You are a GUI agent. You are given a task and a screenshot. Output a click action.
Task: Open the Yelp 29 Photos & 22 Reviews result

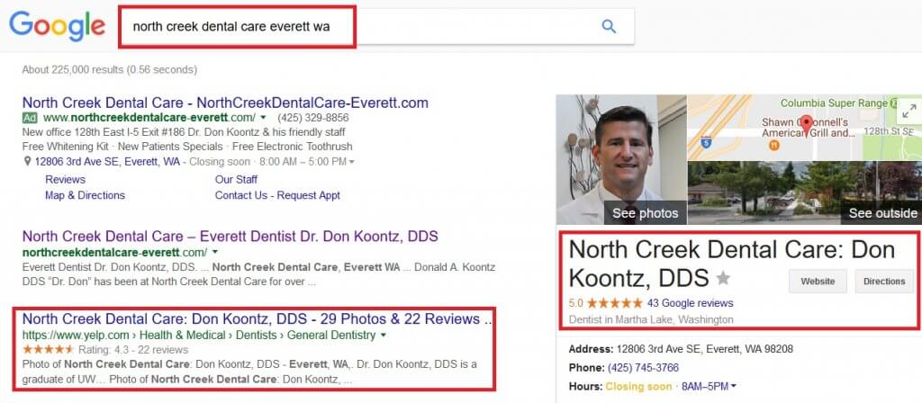(x=257, y=319)
